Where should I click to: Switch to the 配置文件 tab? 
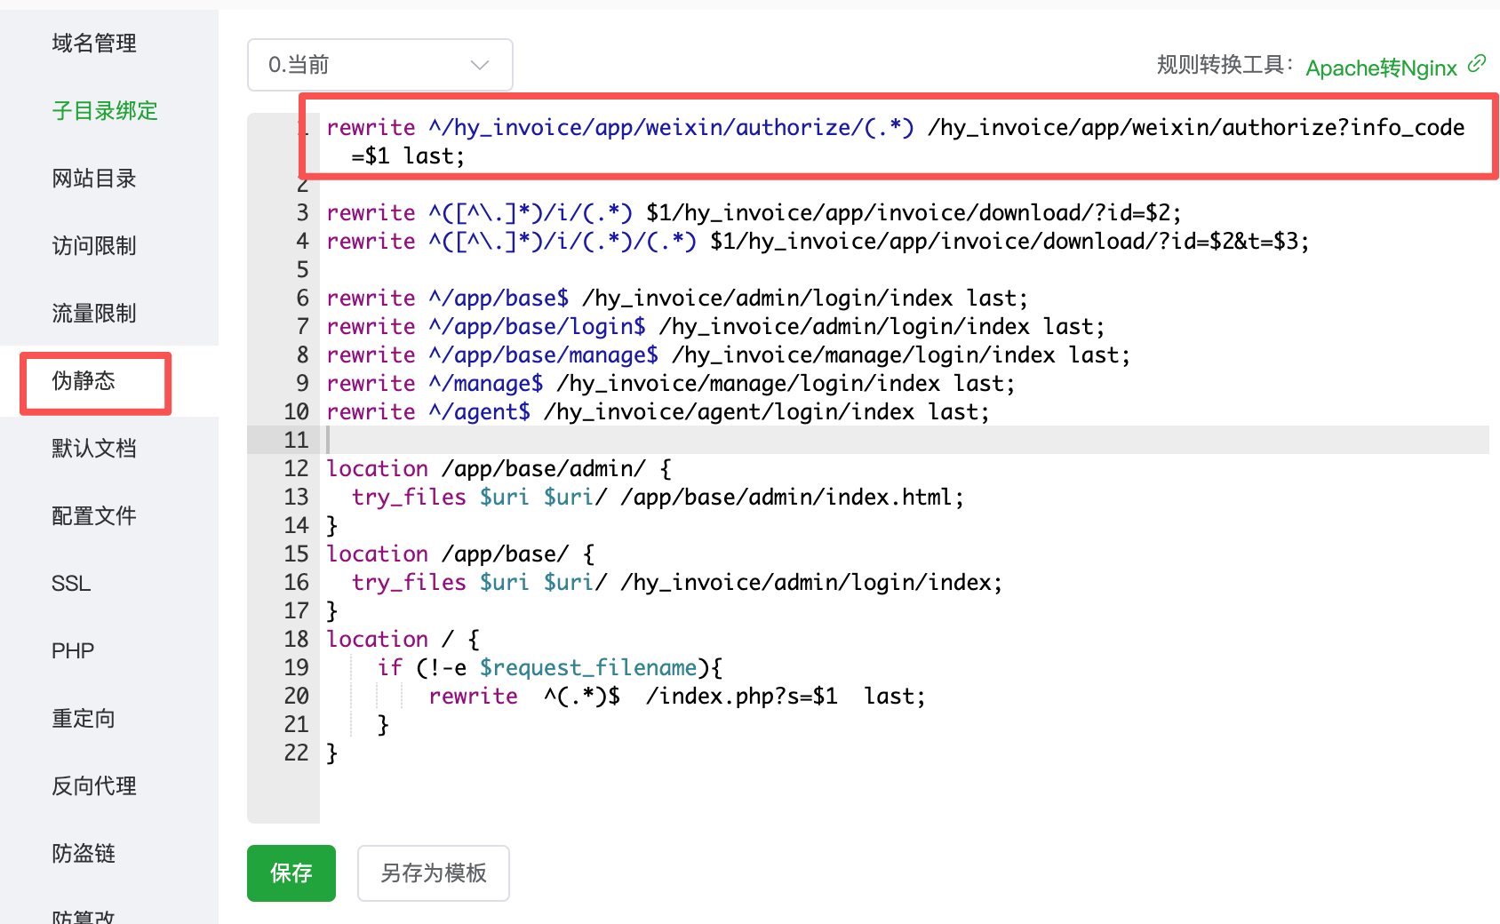(x=93, y=515)
